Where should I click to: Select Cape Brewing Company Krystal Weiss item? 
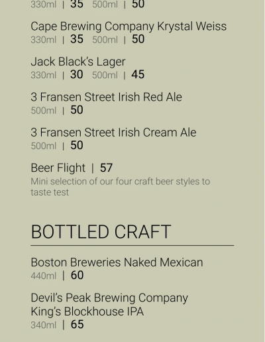click(129, 27)
